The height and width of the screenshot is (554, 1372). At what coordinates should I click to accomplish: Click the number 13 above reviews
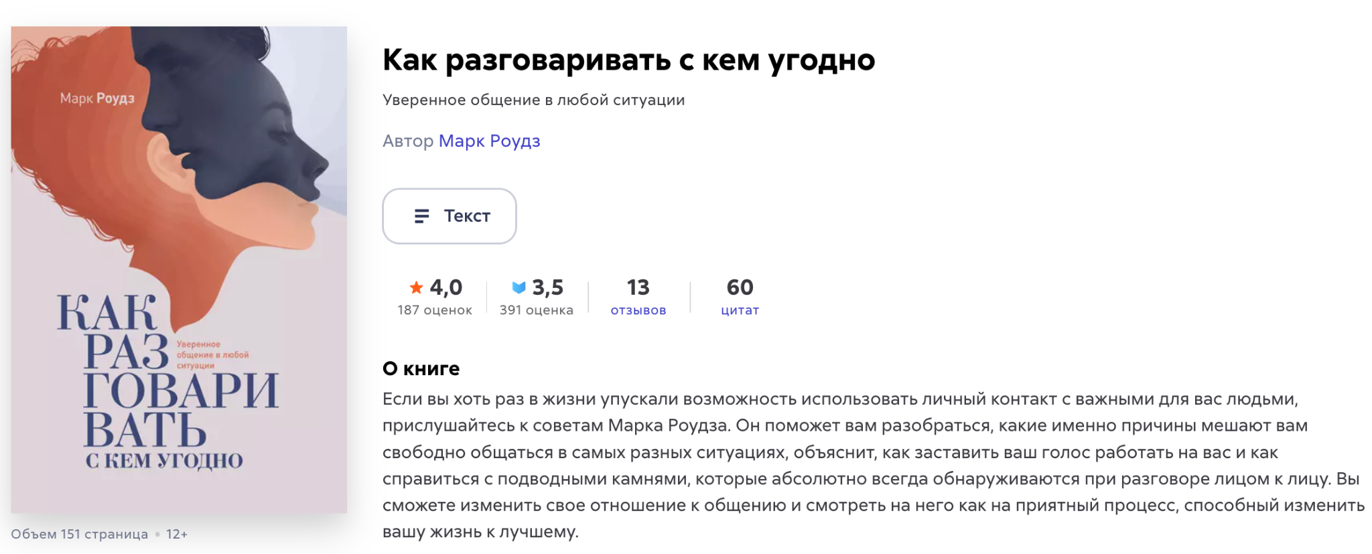pos(638,287)
